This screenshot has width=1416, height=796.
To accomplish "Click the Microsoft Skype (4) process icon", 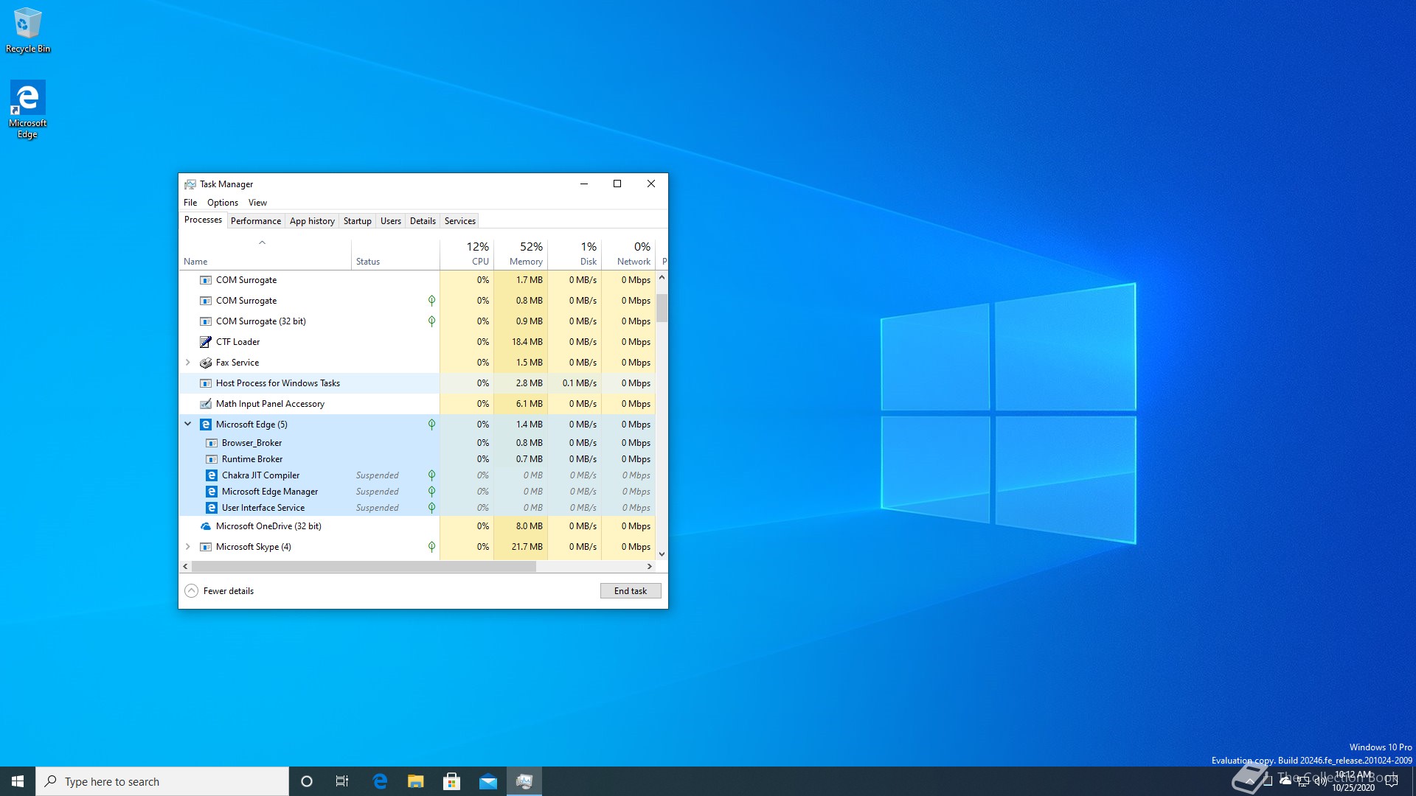I will point(206,547).
